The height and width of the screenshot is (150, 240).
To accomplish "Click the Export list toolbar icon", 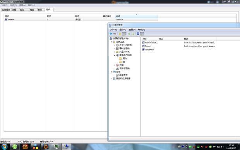I will click(x=133, y=34).
